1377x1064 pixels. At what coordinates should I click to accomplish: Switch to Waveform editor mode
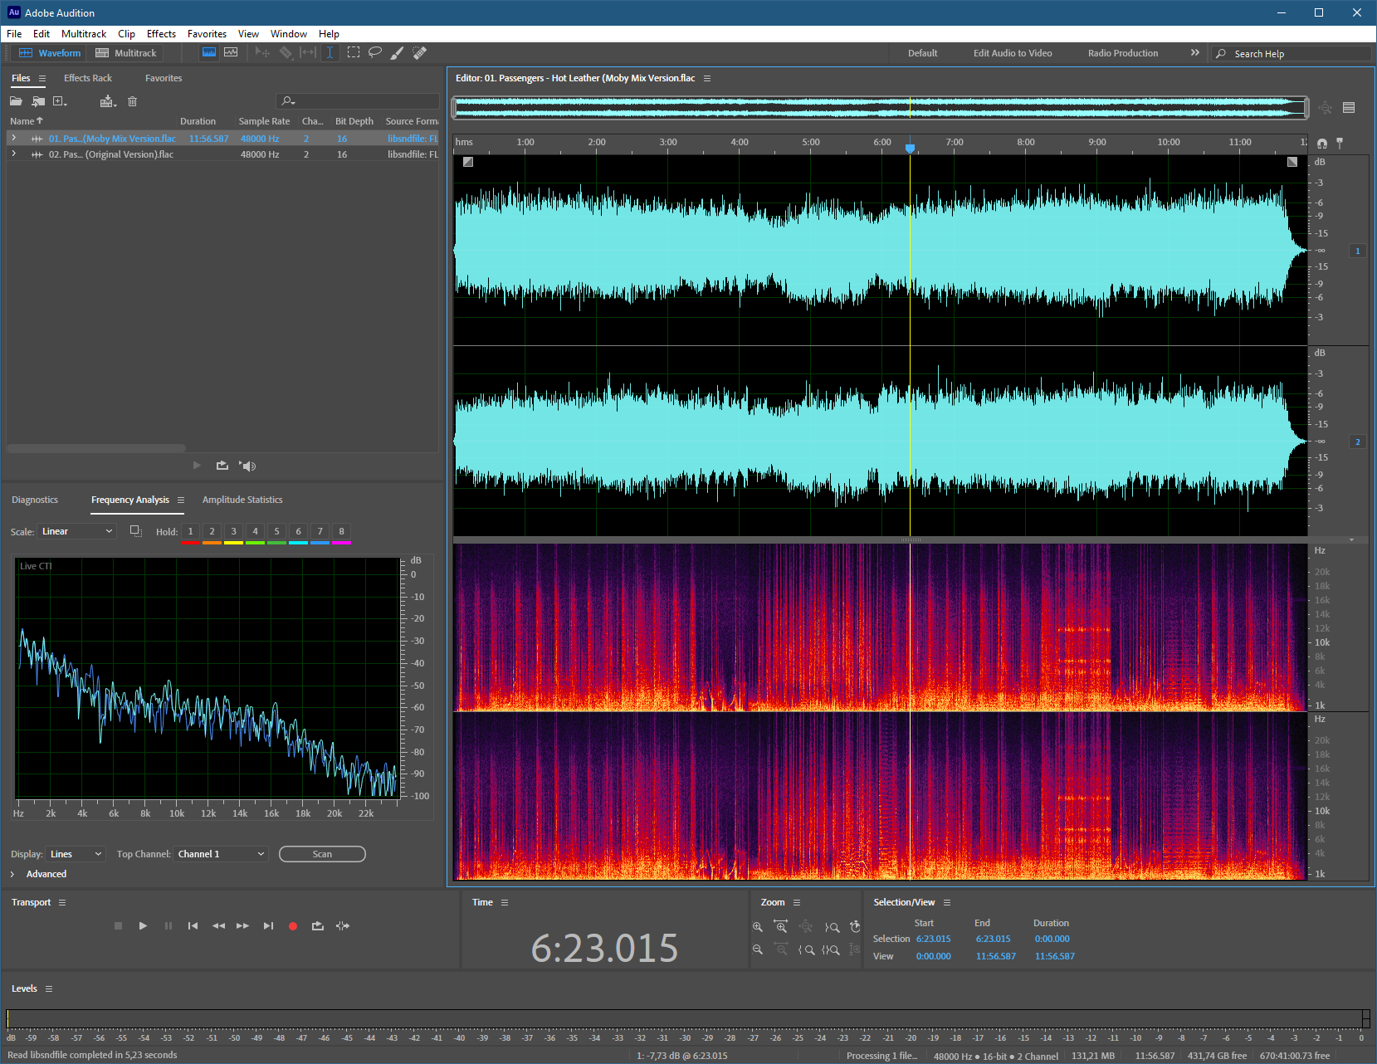tap(50, 52)
